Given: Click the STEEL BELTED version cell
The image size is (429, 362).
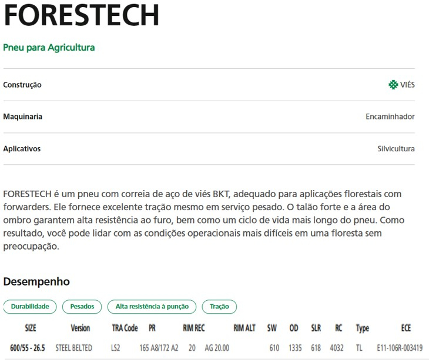Looking at the screenshot, I should pos(73,348).
